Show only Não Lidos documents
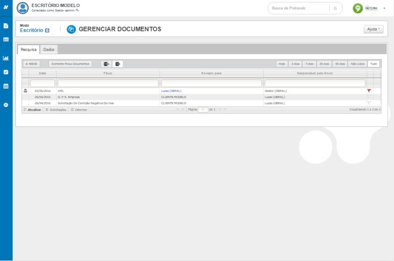 [x=357, y=64]
